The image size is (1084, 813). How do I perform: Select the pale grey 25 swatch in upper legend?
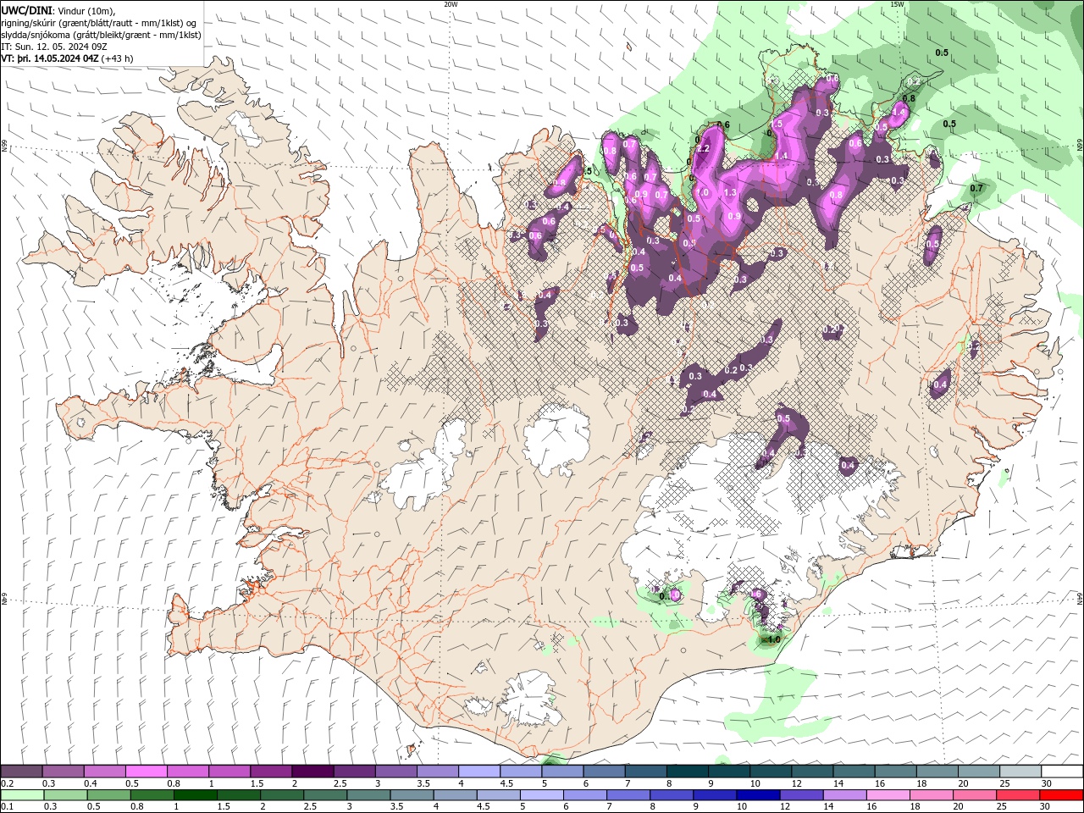click(1019, 772)
